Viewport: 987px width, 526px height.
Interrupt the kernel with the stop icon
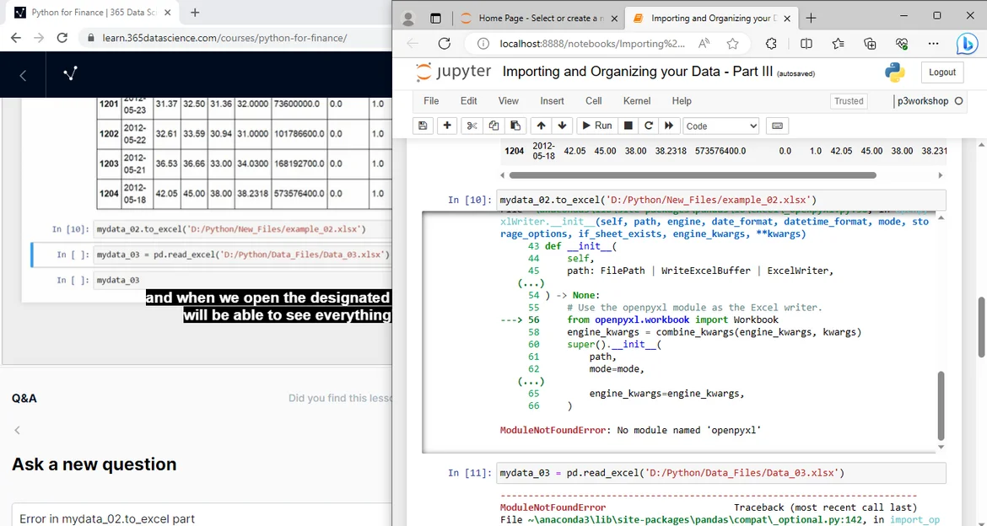point(628,126)
